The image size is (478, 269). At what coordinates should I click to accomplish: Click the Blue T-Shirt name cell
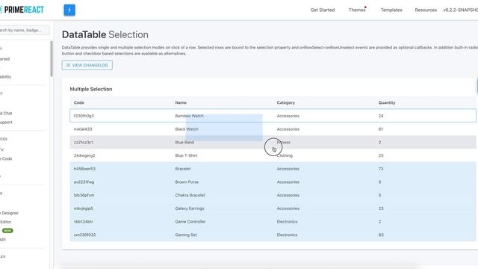point(186,155)
